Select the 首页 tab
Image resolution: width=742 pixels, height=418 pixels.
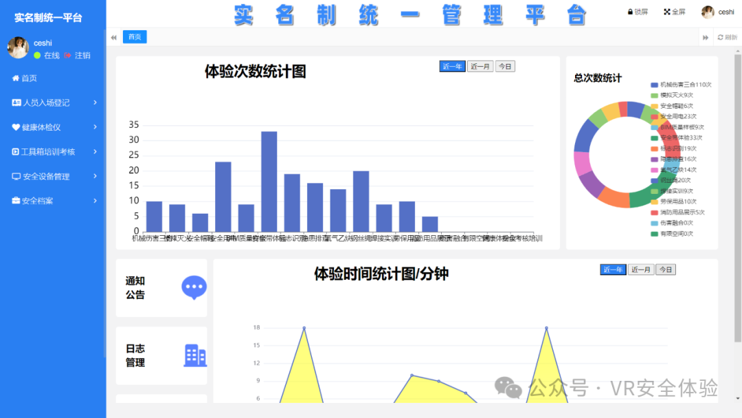(134, 37)
